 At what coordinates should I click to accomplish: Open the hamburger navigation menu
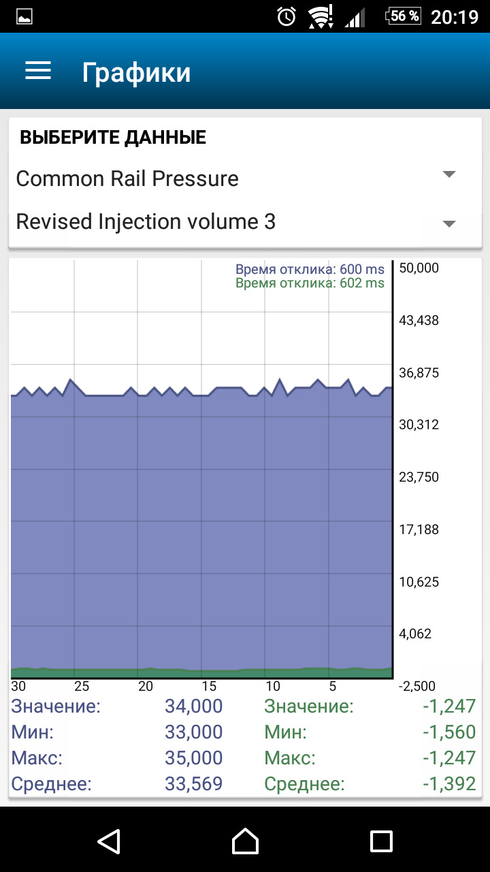point(38,71)
